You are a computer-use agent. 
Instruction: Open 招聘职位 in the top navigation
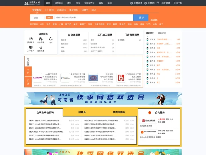pos(59,3)
